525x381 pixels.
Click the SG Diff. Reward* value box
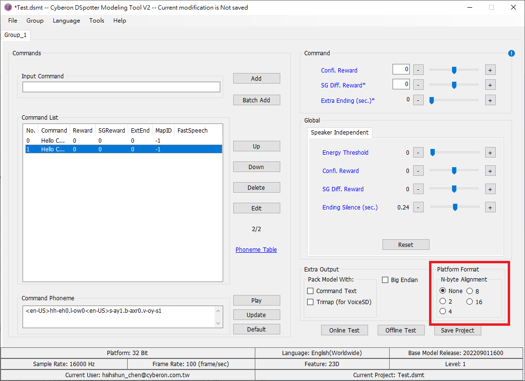click(x=401, y=84)
